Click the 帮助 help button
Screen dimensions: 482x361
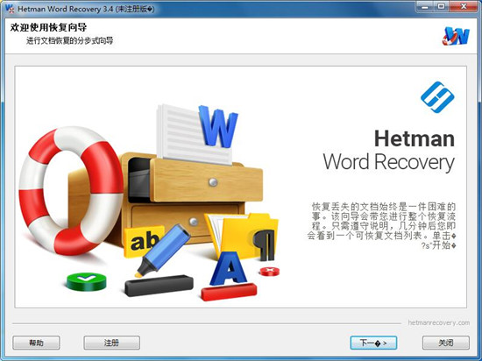(x=36, y=343)
